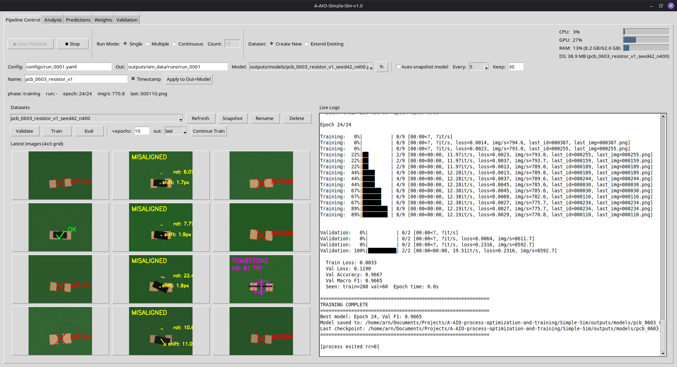Click the +epochs input field
The width and height of the screenshot is (677, 367).
pyautogui.click(x=141, y=131)
